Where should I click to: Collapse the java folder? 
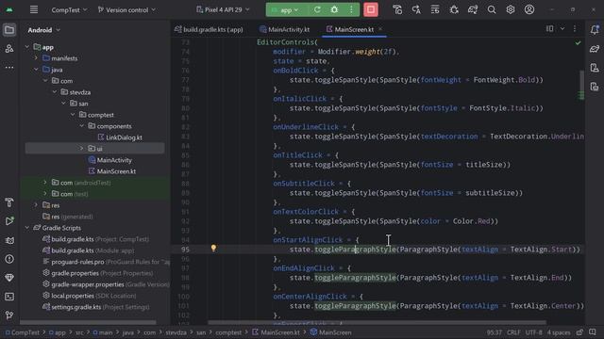[x=36, y=70]
